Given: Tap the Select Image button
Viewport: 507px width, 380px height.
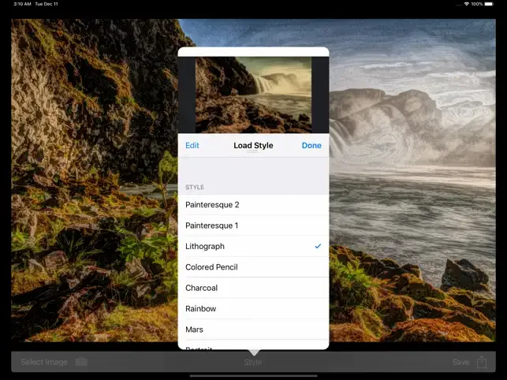Looking at the screenshot, I should [x=44, y=362].
